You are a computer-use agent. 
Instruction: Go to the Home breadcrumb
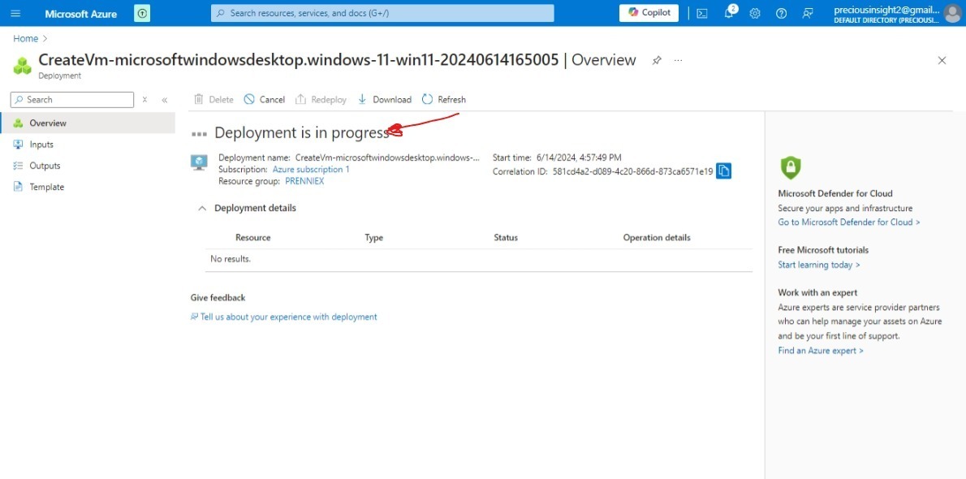[x=26, y=38]
